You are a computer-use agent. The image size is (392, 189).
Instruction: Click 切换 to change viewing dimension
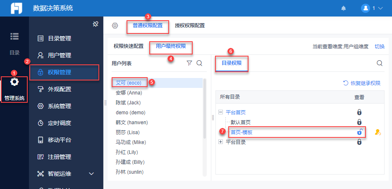(x=380, y=46)
